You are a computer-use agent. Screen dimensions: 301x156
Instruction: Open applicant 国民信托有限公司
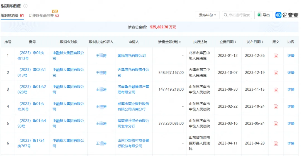click(132, 56)
